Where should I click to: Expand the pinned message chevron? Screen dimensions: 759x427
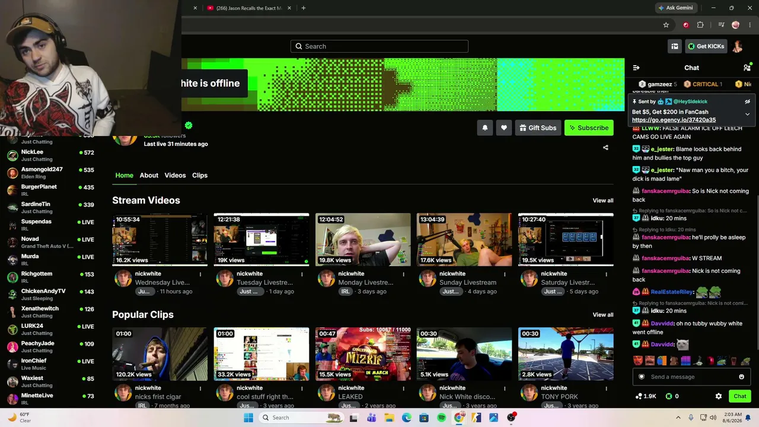pos(747,114)
